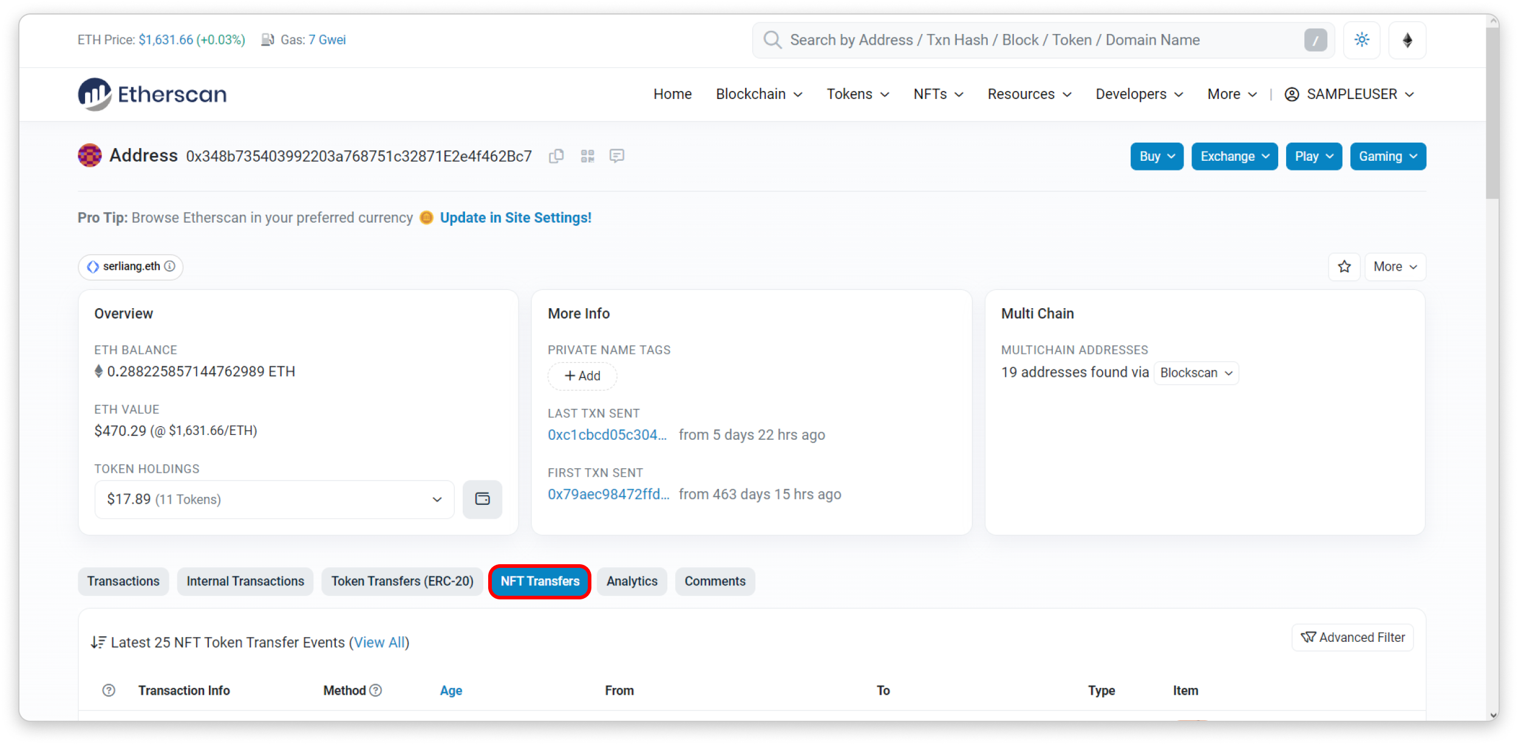Screen dimensions: 1518x745
Task: Toggle sort order on NFT transfer events
Action: (x=98, y=642)
